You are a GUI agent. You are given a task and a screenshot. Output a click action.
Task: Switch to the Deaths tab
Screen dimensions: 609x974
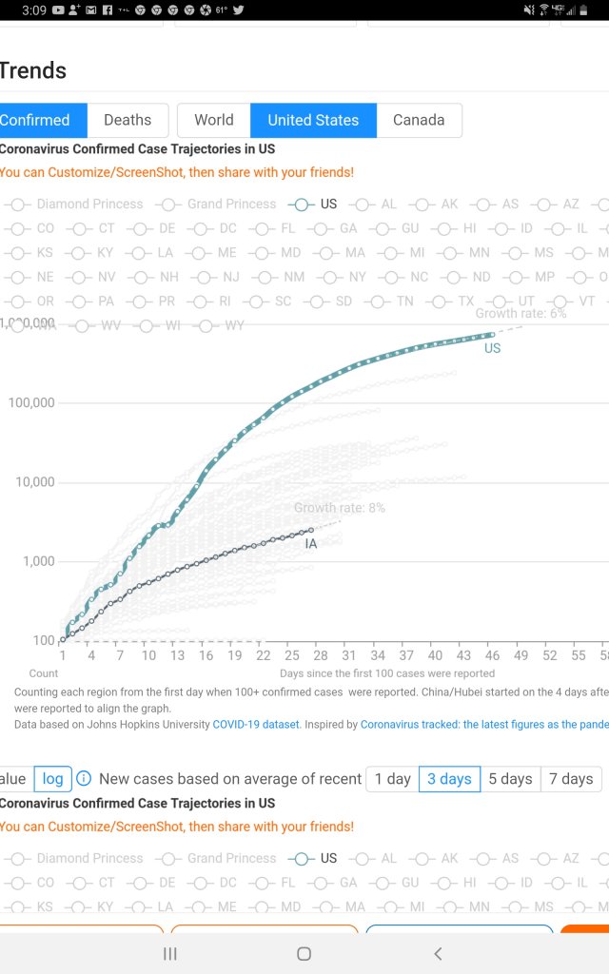128,120
